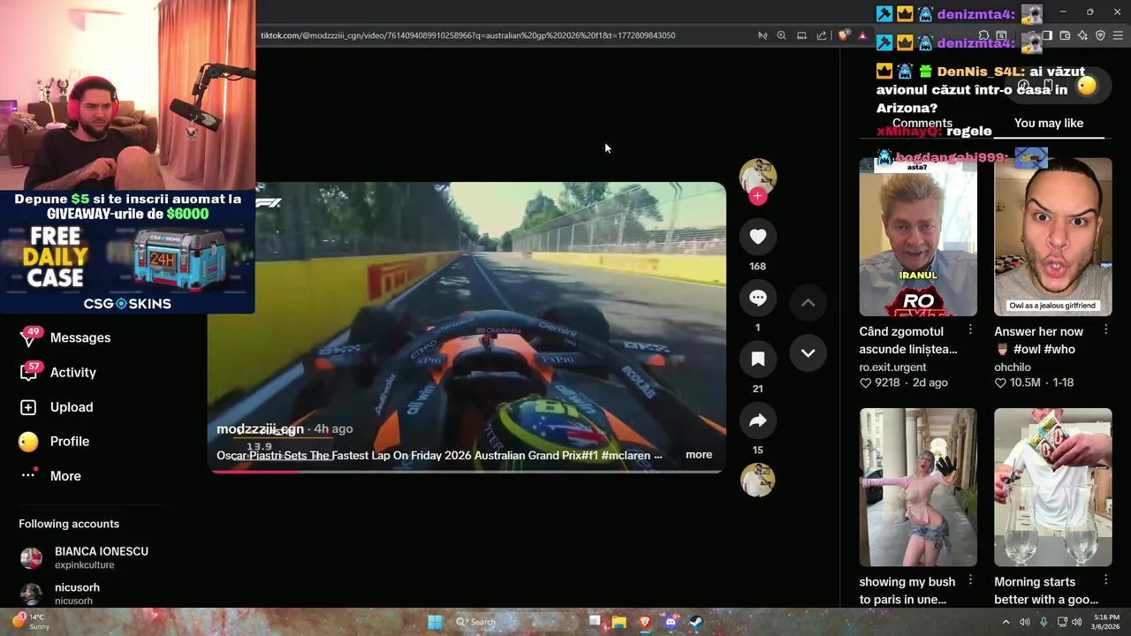Open the weather widget showing 14°C
Screen dimensions: 1131x636
coord(31,621)
